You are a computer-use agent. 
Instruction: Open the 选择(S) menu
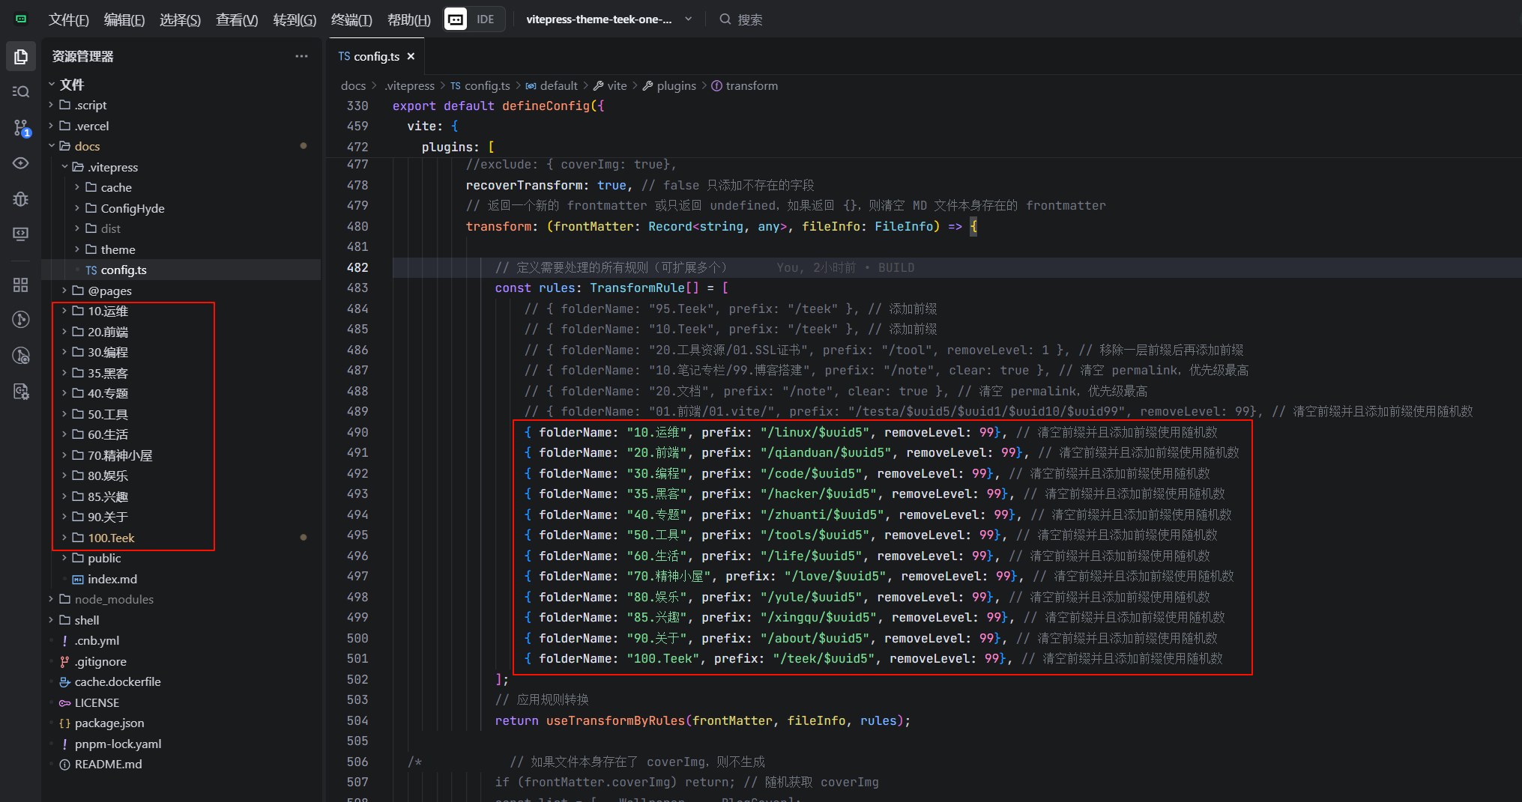pyautogui.click(x=180, y=19)
